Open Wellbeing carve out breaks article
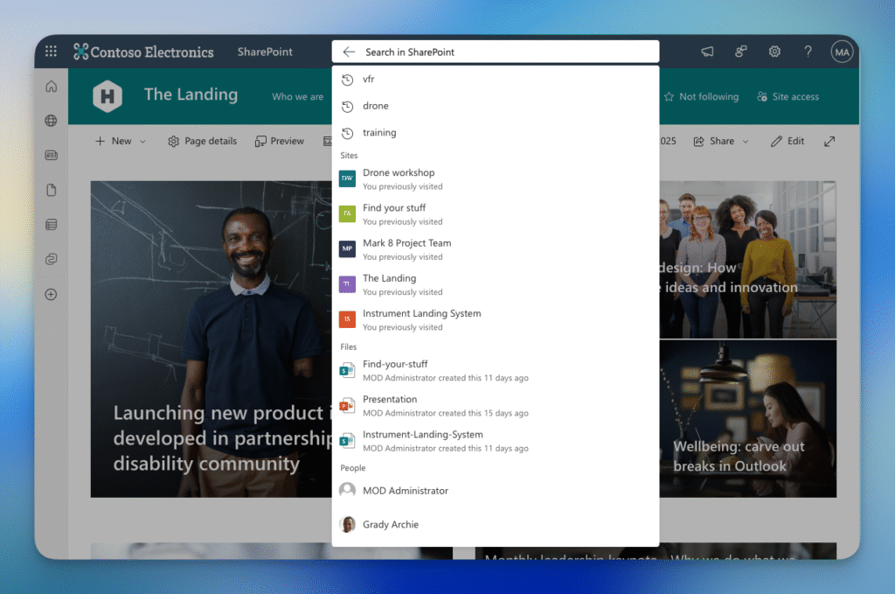Viewport: 895px width, 594px height. 748,419
